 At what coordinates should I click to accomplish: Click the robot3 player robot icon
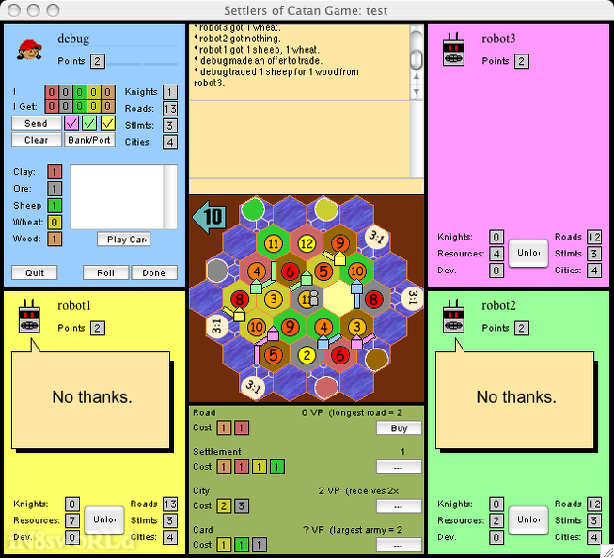click(453, 49)
